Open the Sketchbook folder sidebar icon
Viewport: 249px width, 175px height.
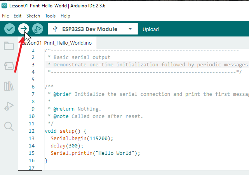coord(9,46)
